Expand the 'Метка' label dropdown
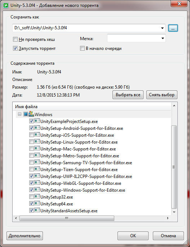This screenshot has height=247, width=190. [163, 38]
